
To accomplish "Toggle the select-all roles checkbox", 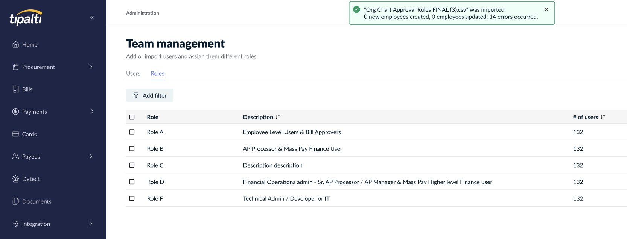I will click(132, 117).
